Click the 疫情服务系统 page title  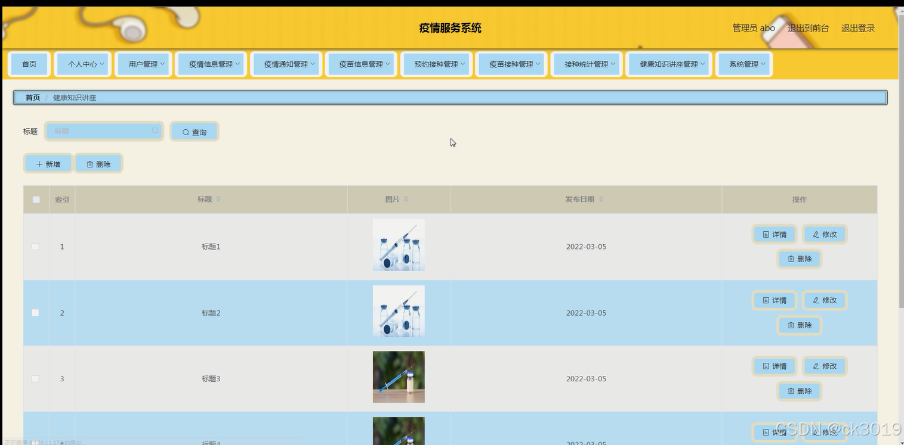click(451, 28)
